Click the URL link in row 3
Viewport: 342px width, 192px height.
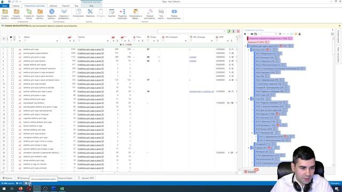[192, 57]
